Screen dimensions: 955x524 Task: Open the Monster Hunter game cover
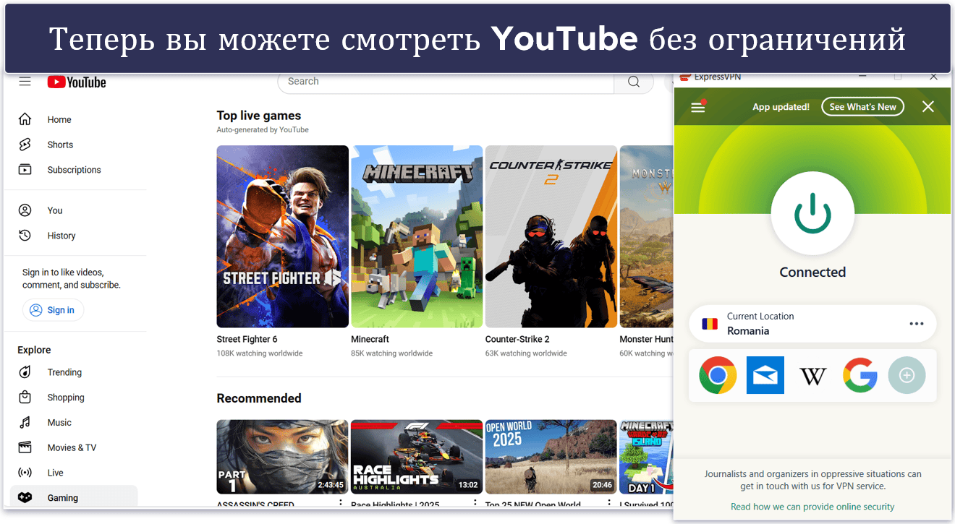[647, 236]
